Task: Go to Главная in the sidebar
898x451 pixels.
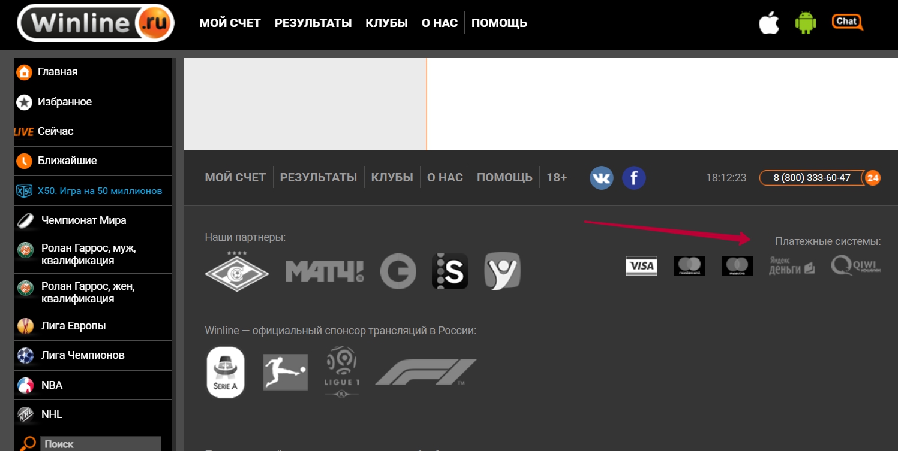Action: [x=58, y=72]
